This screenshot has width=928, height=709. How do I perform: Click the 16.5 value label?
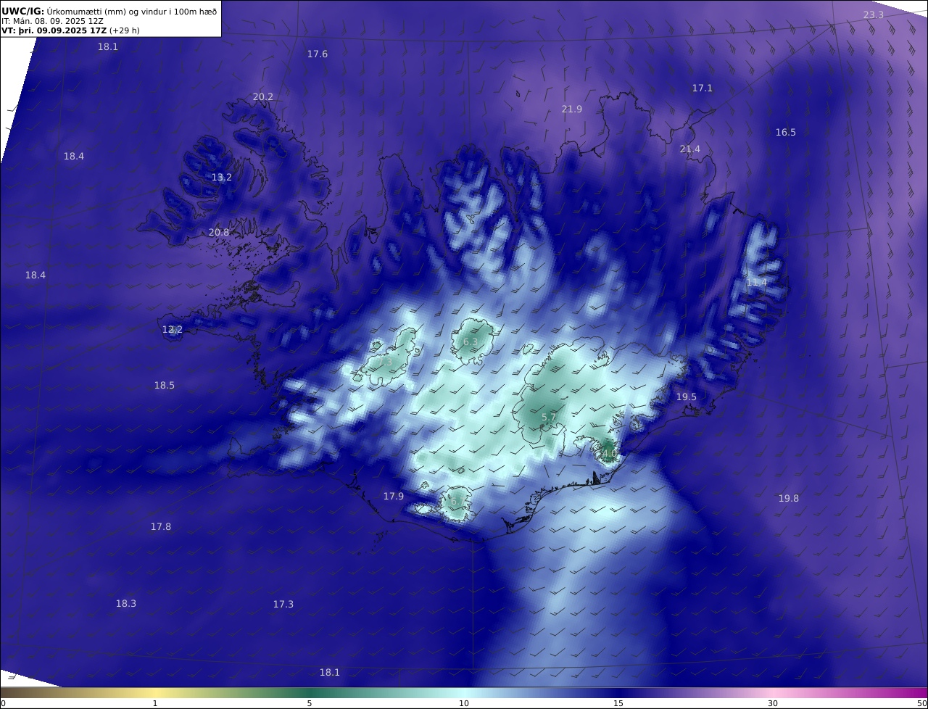click(786, 133)
